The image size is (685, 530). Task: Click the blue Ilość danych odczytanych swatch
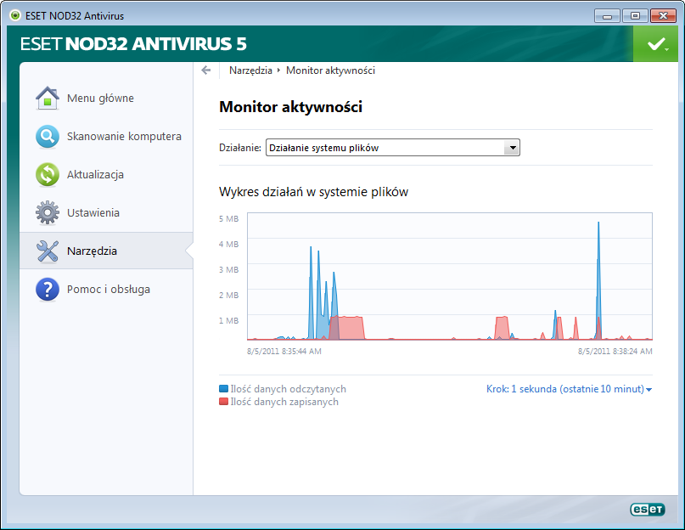(224, 389)
